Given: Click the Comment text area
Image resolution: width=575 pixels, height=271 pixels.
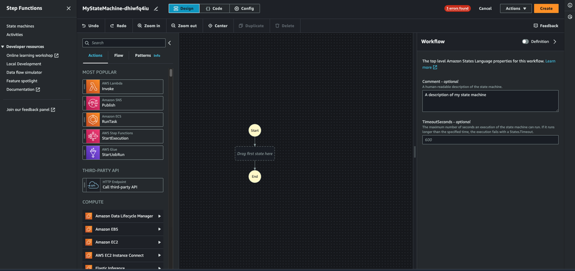Looking at the screenshot, I should point(490,101).
